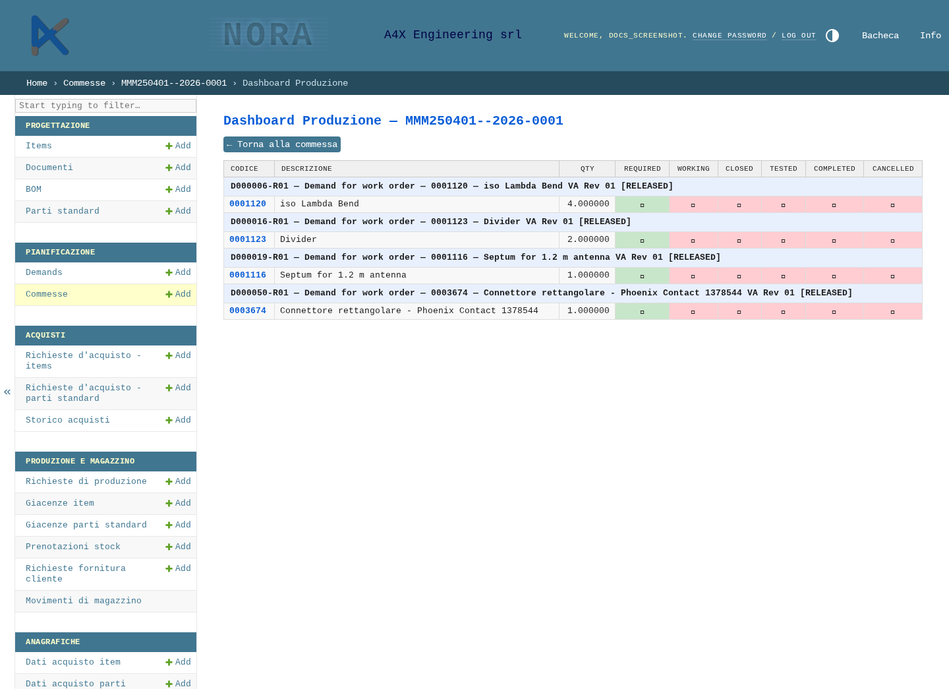Open Demands in sidebar
Image resolution: width=949 pixels, height=689 pixels.
tap(44, 272)
